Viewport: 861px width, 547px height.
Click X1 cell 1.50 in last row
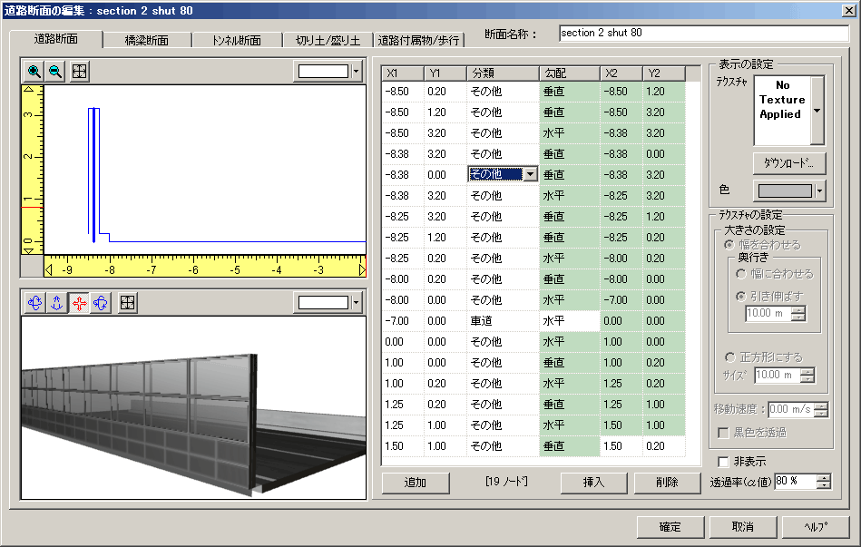click(x=403, y=446)
